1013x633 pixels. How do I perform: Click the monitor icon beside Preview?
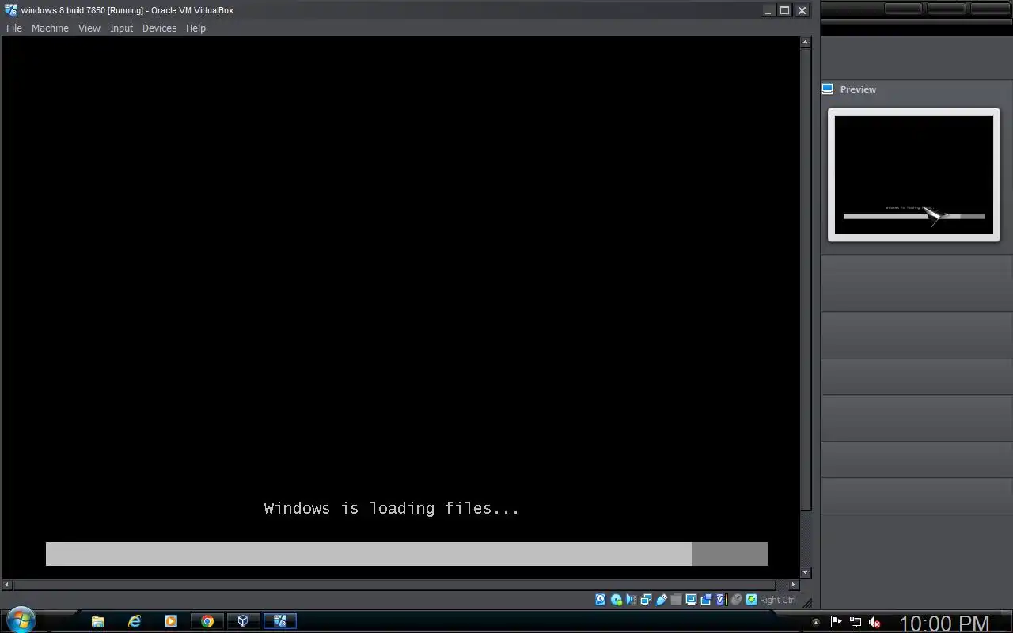click(828, 89)
